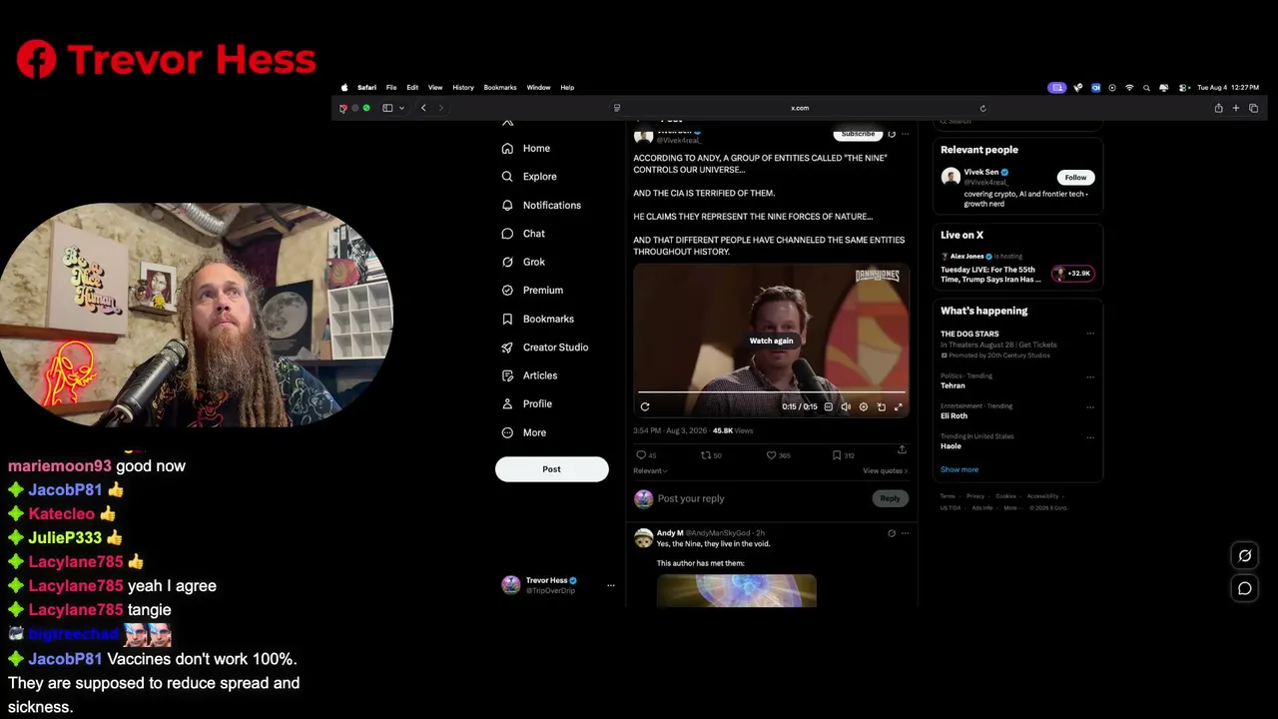Open the Edit menu
The image size is (1278, 719).
click(x=412, y=88)
